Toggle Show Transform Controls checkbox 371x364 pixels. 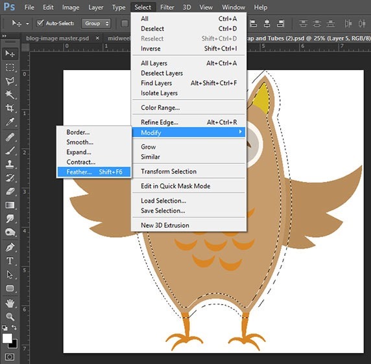tap(125, 23)
